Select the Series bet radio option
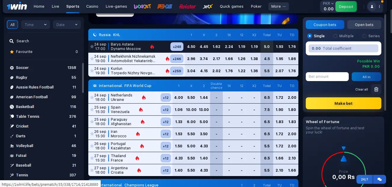Image resolution: width=392 pixels, height=187 pixels. pyautogui.click(x=364, y=36)
